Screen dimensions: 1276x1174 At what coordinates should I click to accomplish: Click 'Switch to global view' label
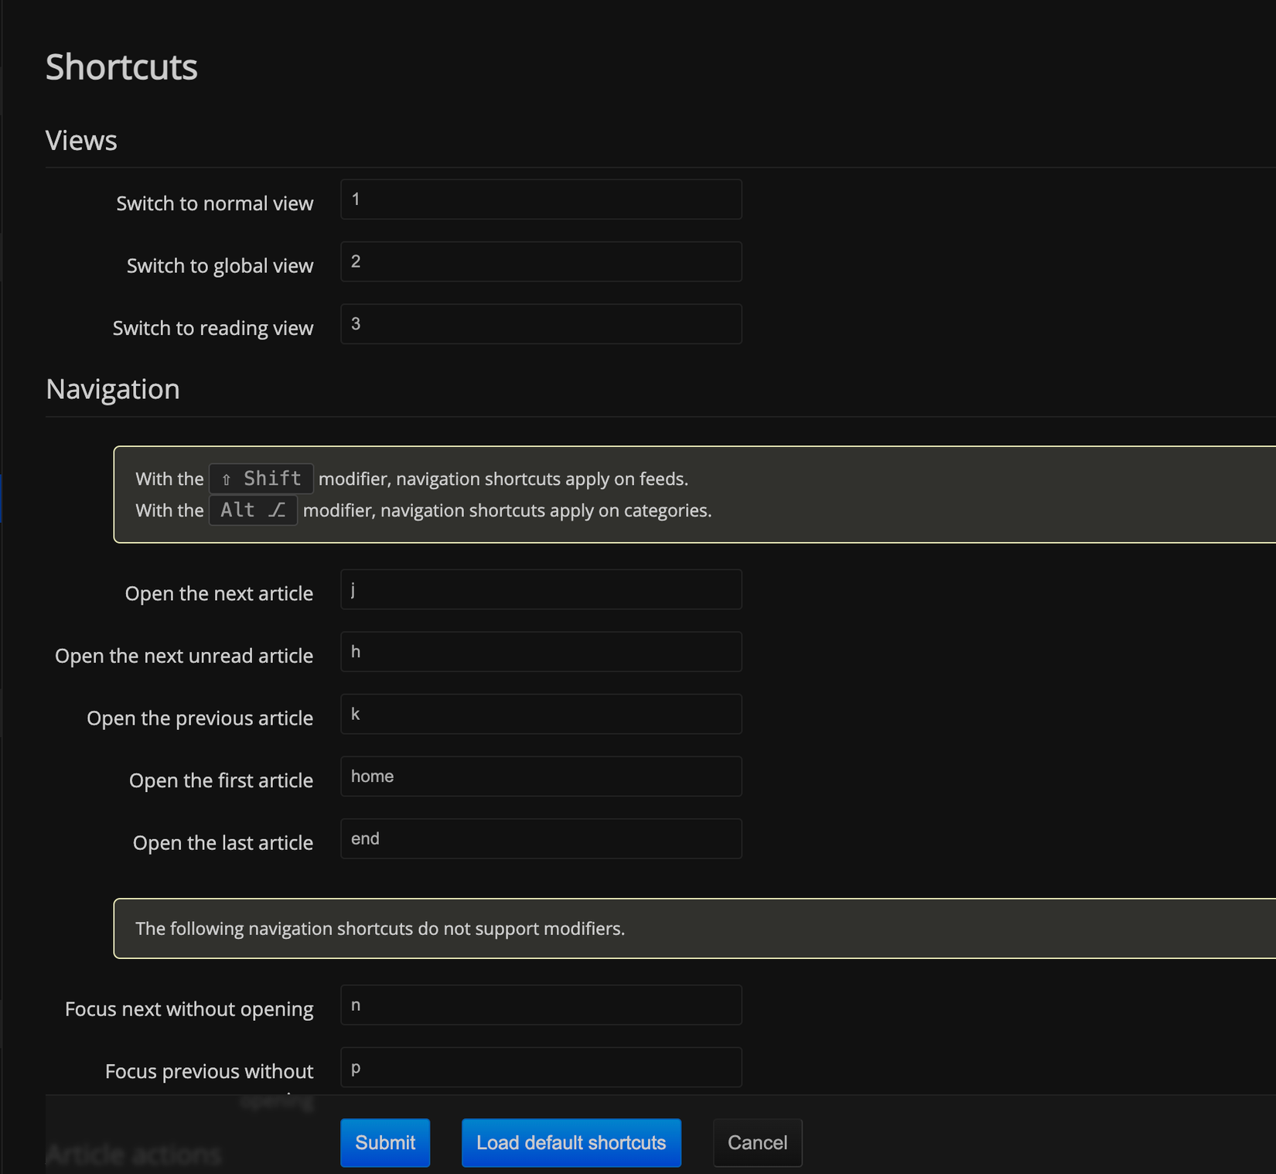pos(220,266)
